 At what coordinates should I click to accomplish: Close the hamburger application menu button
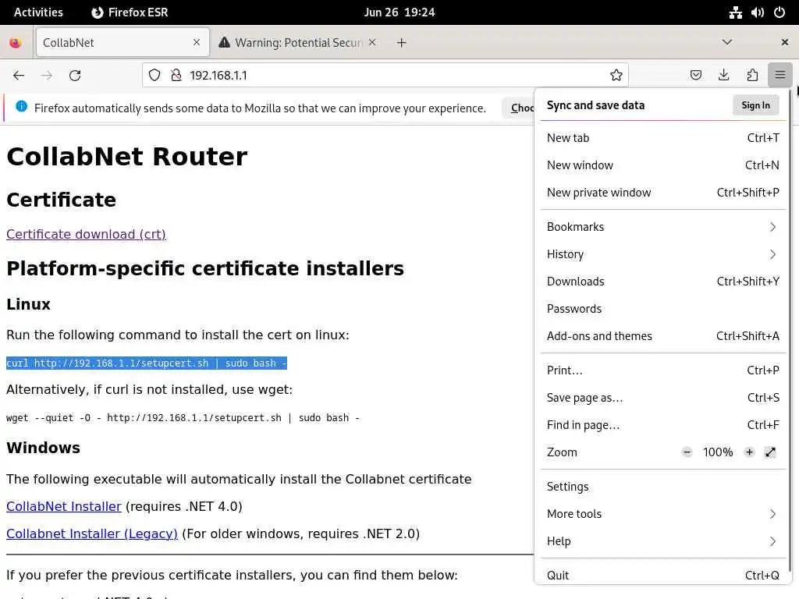click(780, 76)
